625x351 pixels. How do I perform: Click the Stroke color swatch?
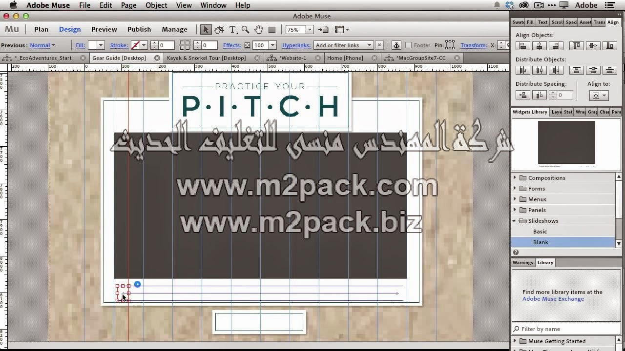[x=135, y=45]
